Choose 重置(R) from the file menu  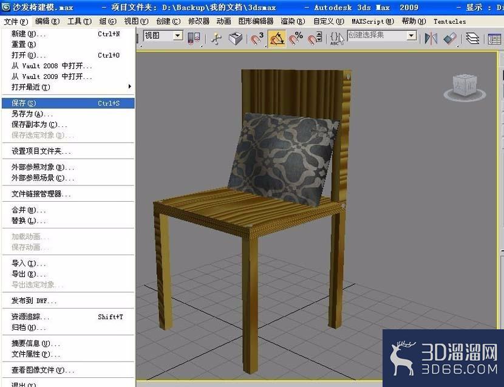[68, 44]
